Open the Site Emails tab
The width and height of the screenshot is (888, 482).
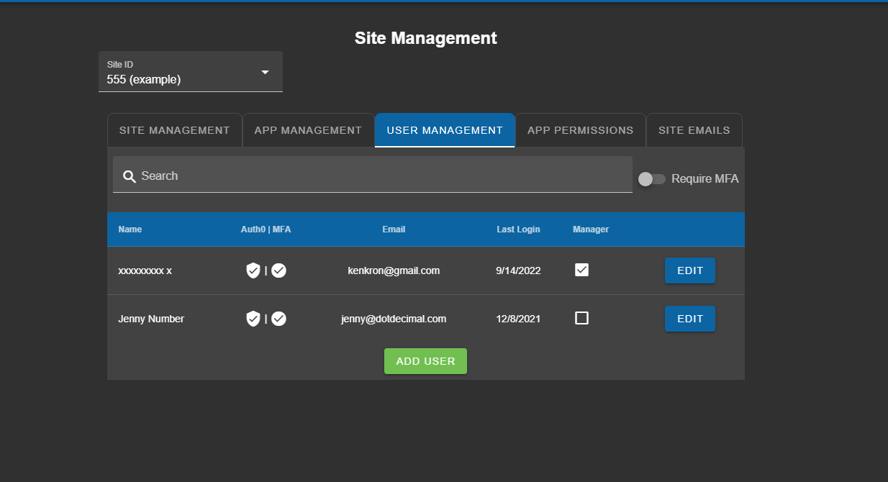(x=694, y=130)
